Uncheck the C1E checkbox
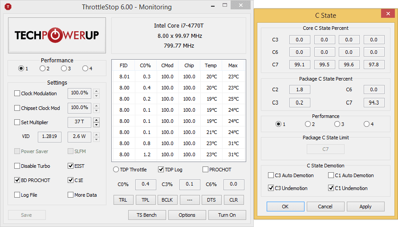Screen dimensions: 398x227 pyautogui.click(x=71, y=180)
